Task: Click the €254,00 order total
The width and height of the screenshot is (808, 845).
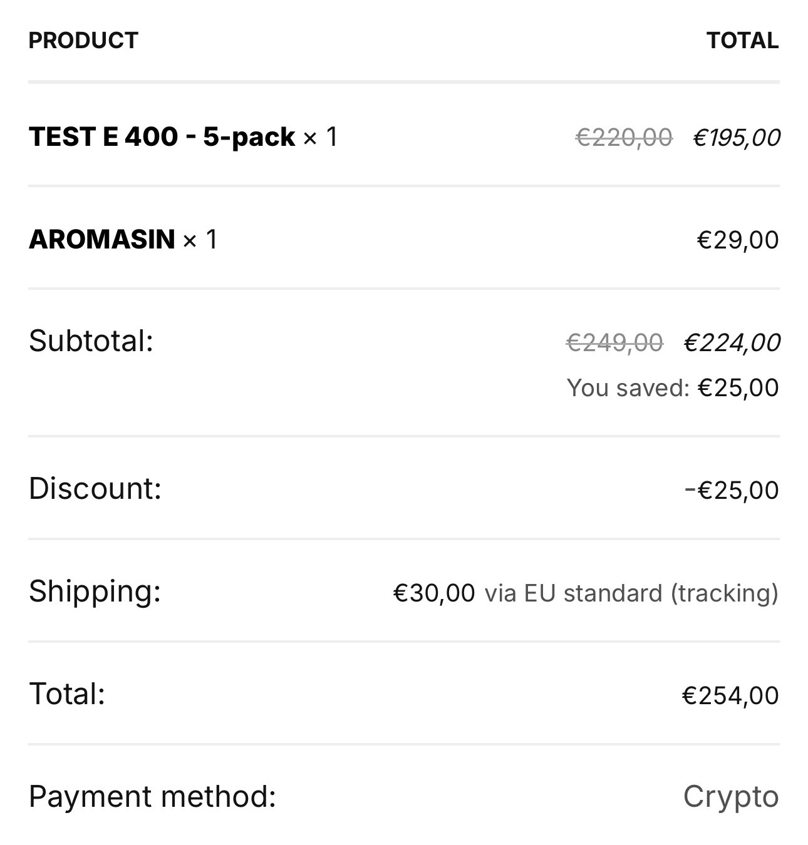Action: click(x=730, y=695)
